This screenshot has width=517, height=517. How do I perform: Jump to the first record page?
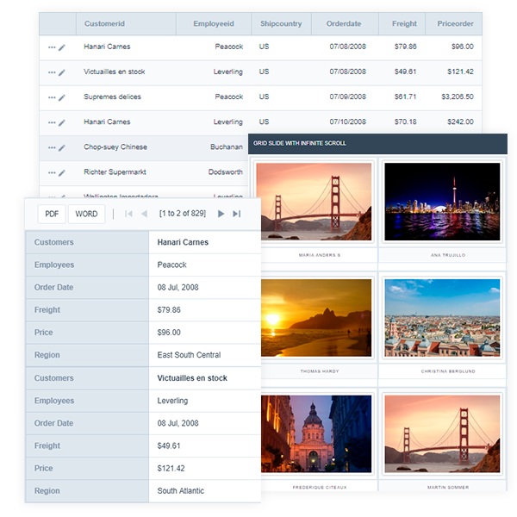128,214
